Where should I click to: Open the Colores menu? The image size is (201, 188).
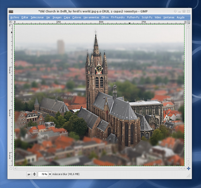[x=77, y=17]
